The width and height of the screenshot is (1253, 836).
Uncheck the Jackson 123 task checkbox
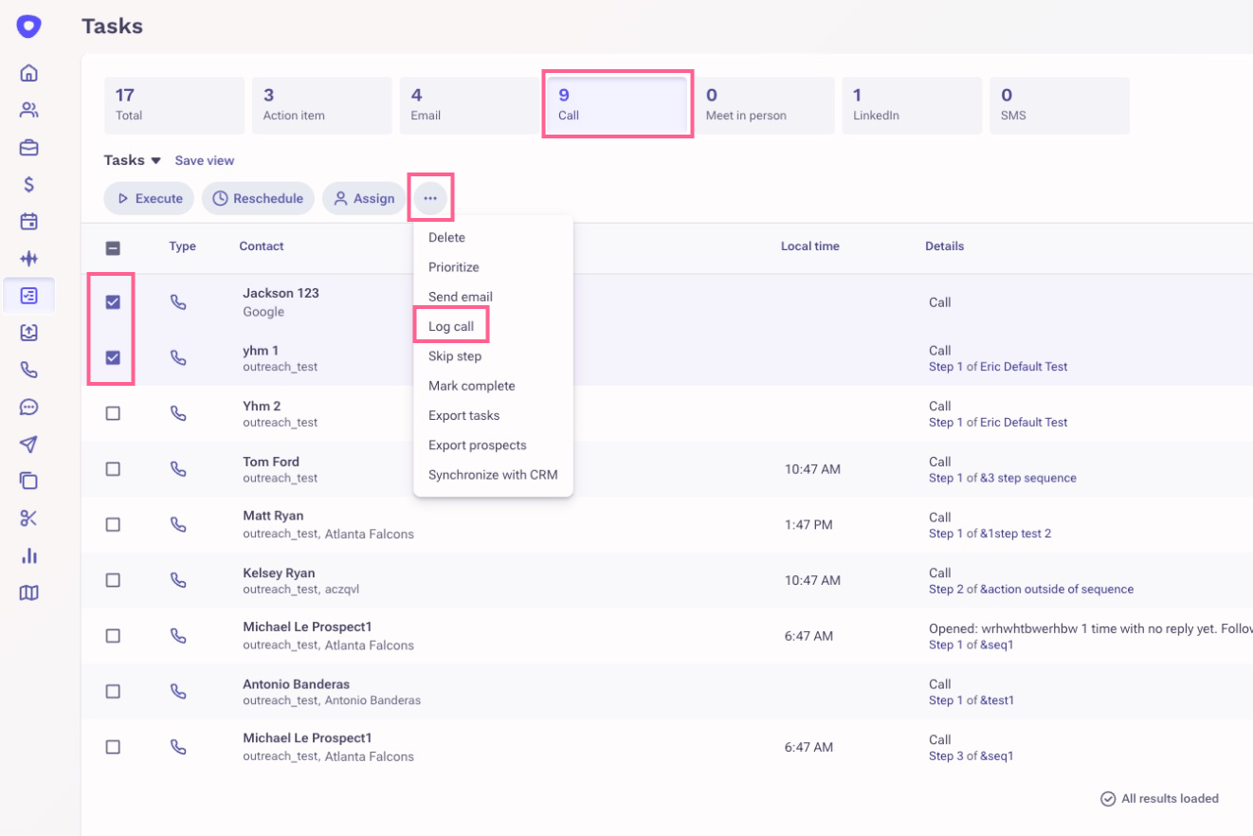coord(113,301)
